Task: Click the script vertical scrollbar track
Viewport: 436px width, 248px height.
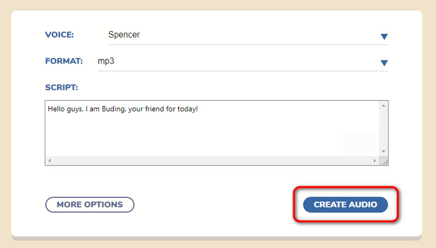Action: tap(383, 128)
